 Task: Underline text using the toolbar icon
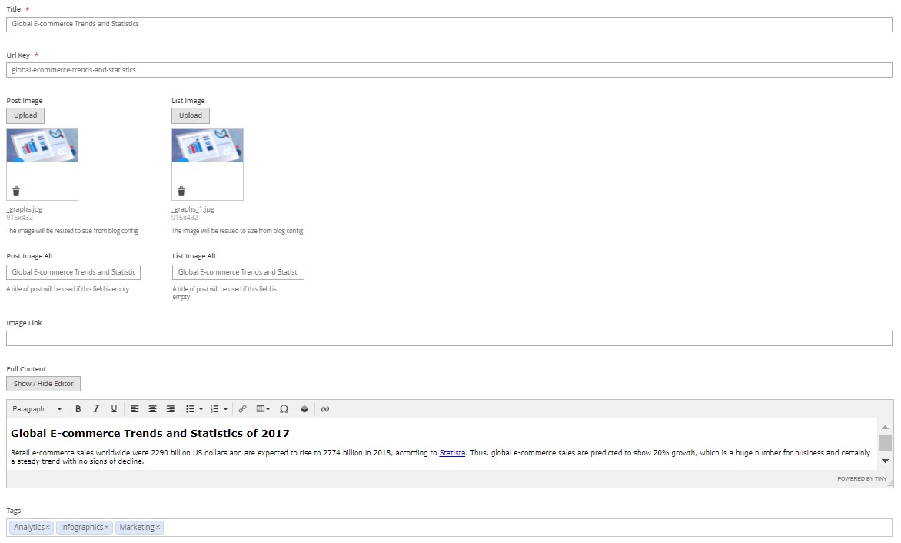pyautogui.click(x=114, y=409)
